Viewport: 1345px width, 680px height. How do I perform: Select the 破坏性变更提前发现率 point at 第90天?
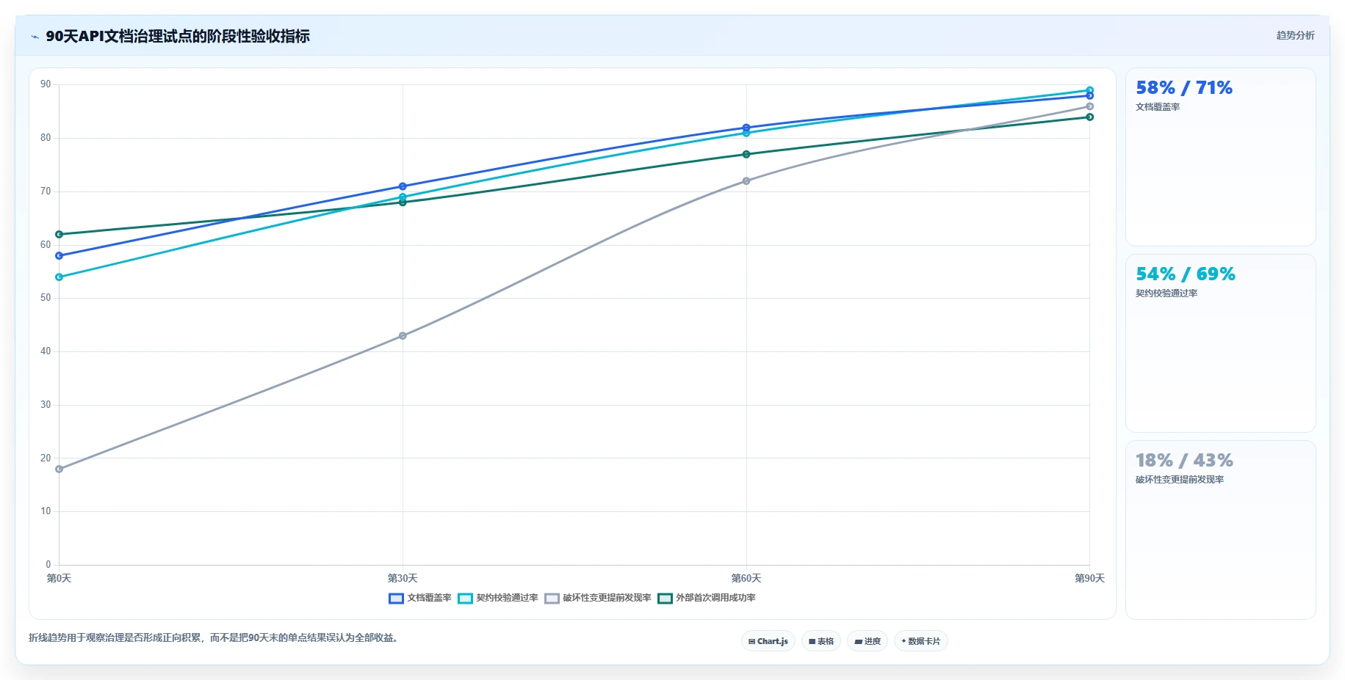1090,106
